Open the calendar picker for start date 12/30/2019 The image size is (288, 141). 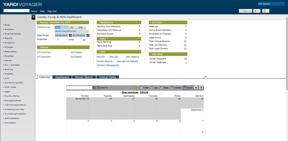tap(70, 36)
